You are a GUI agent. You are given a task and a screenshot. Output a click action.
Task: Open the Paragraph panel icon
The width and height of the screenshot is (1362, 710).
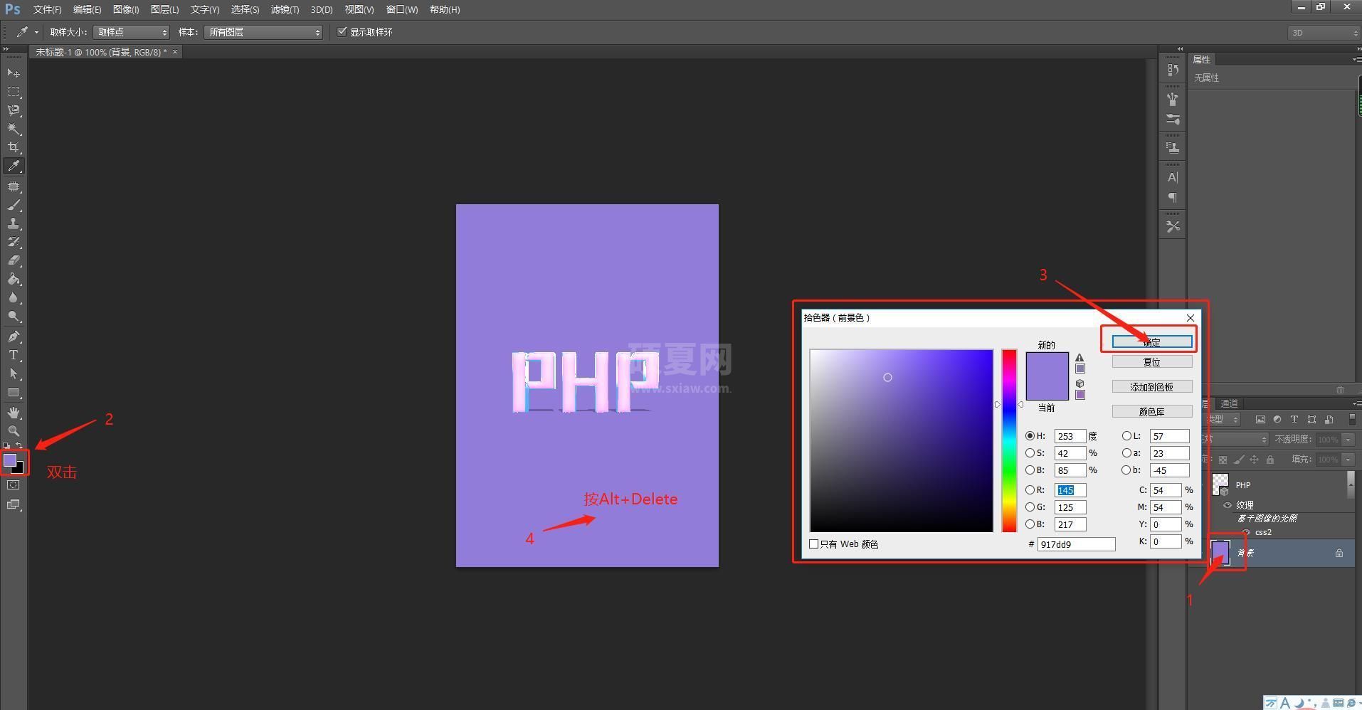click(1173, 198)
